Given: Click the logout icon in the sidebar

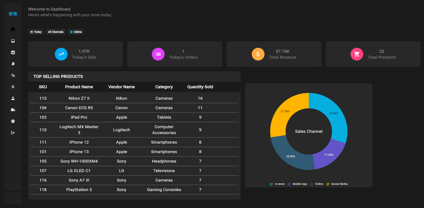Looking at the screenshot, I should (x=13, y=132).
